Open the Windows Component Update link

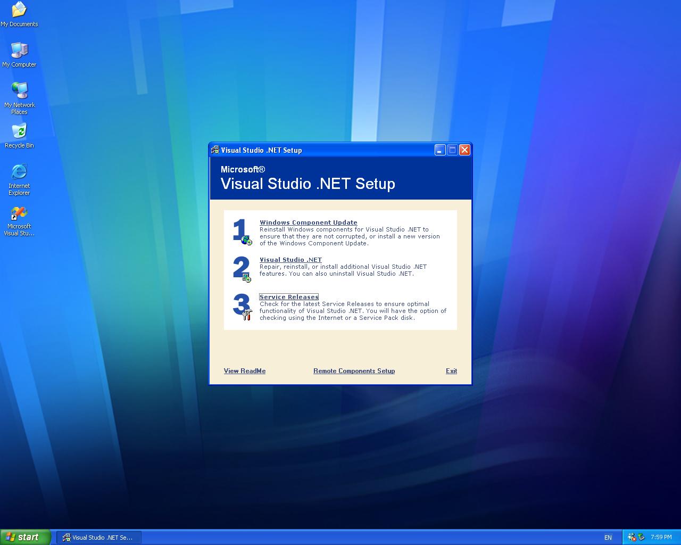(309, 222)
